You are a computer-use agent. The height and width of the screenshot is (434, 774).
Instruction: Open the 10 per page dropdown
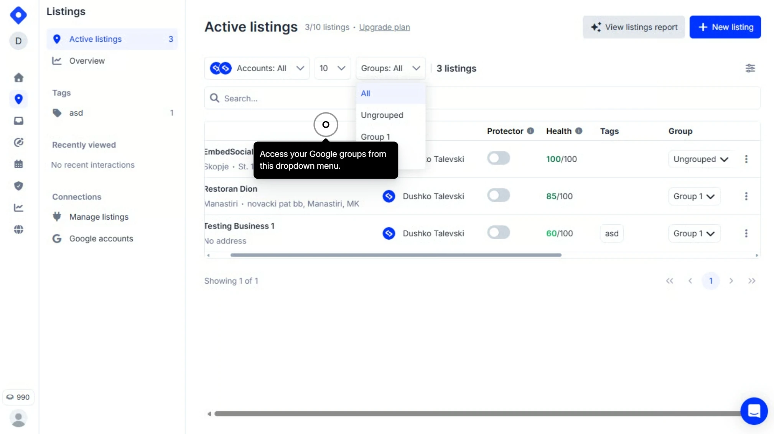(x=332, y=68)
